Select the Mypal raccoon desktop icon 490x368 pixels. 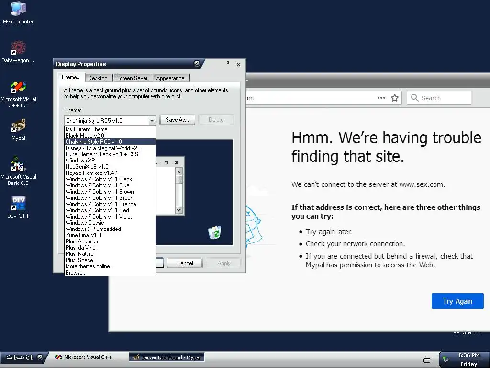pyautogui.click(x=18, y=129)
